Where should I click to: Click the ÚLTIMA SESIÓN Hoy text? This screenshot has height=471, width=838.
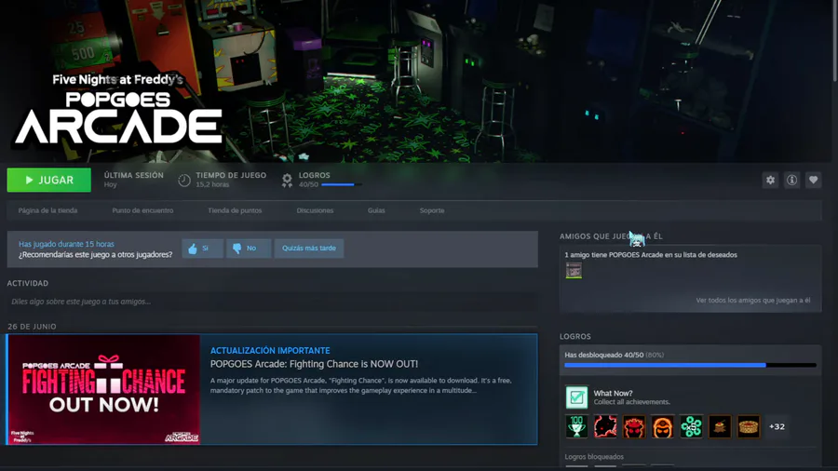point(133,180)
